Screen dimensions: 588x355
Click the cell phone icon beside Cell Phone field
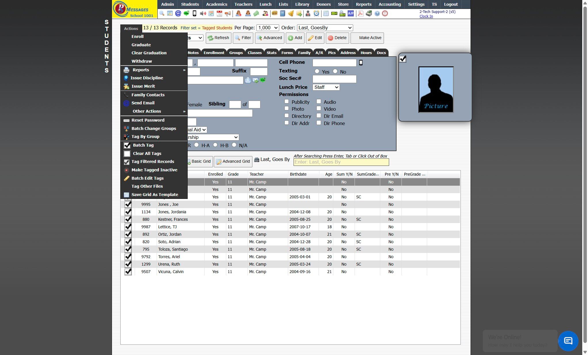[361, 63]
